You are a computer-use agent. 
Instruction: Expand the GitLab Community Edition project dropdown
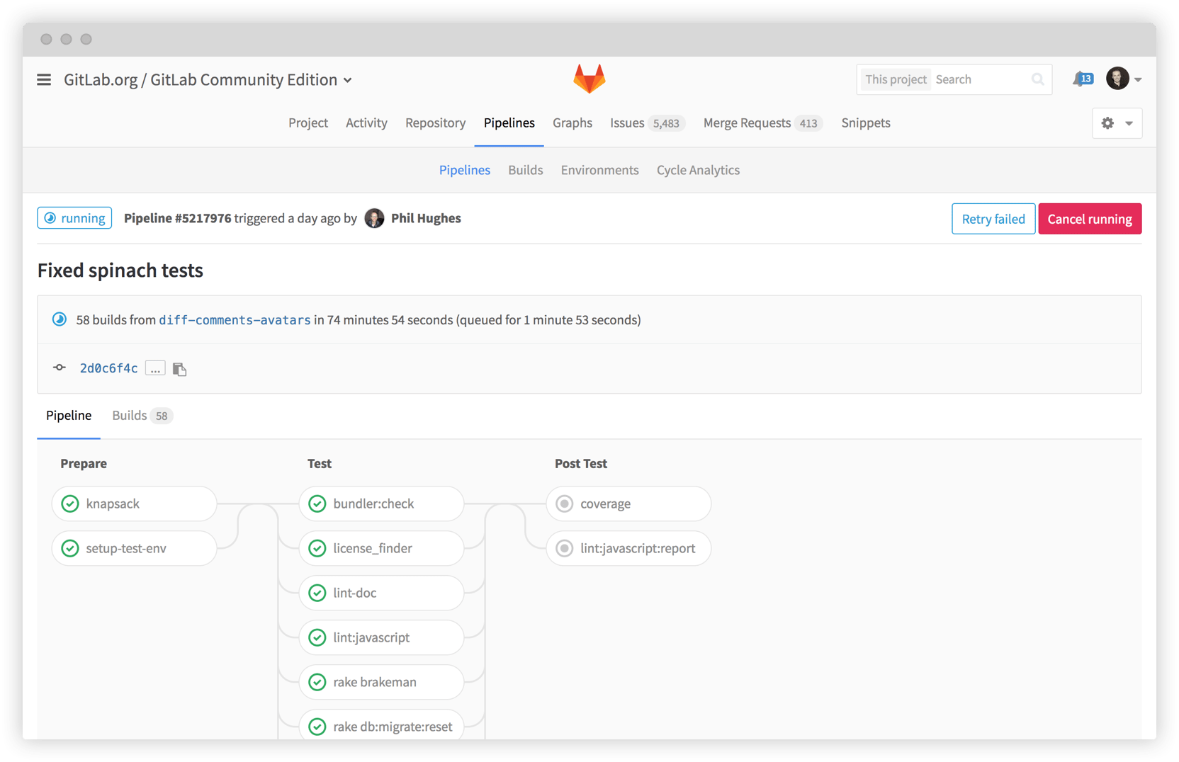(348, 80)
